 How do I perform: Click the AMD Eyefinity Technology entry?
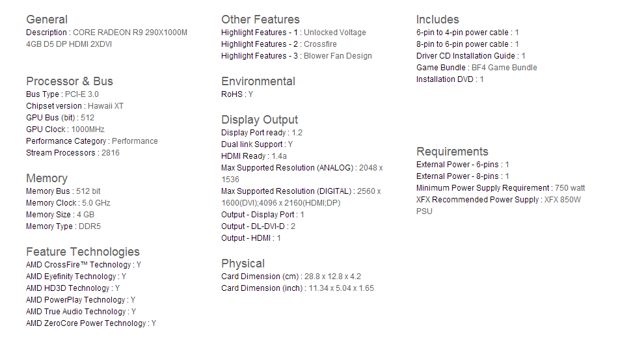coord(76,277)
